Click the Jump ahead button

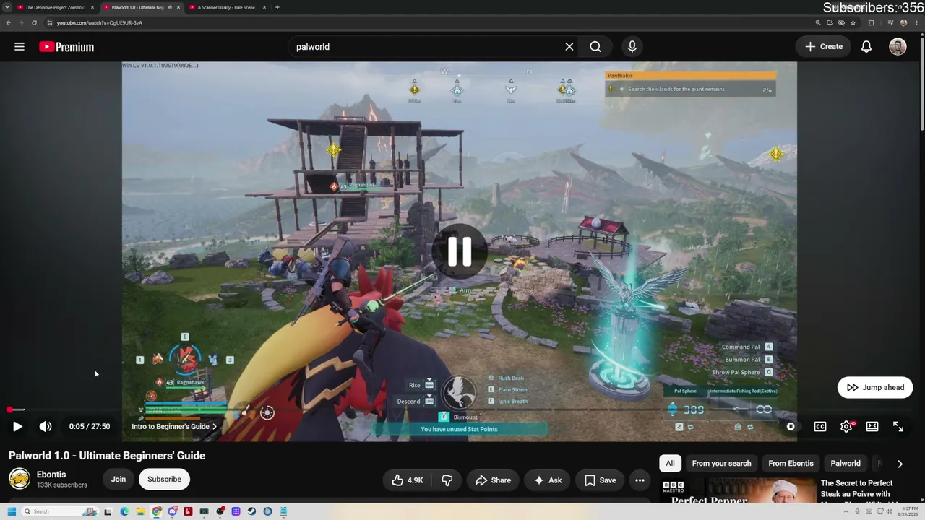coord(875,388)
